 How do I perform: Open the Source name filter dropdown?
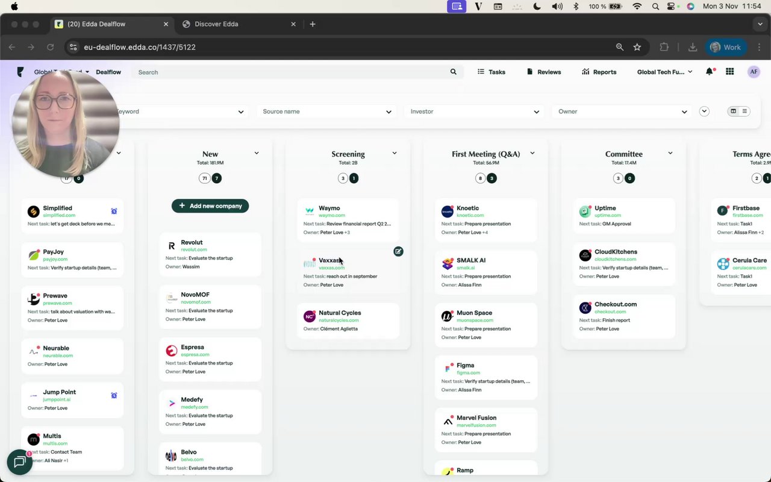(327, 111)
